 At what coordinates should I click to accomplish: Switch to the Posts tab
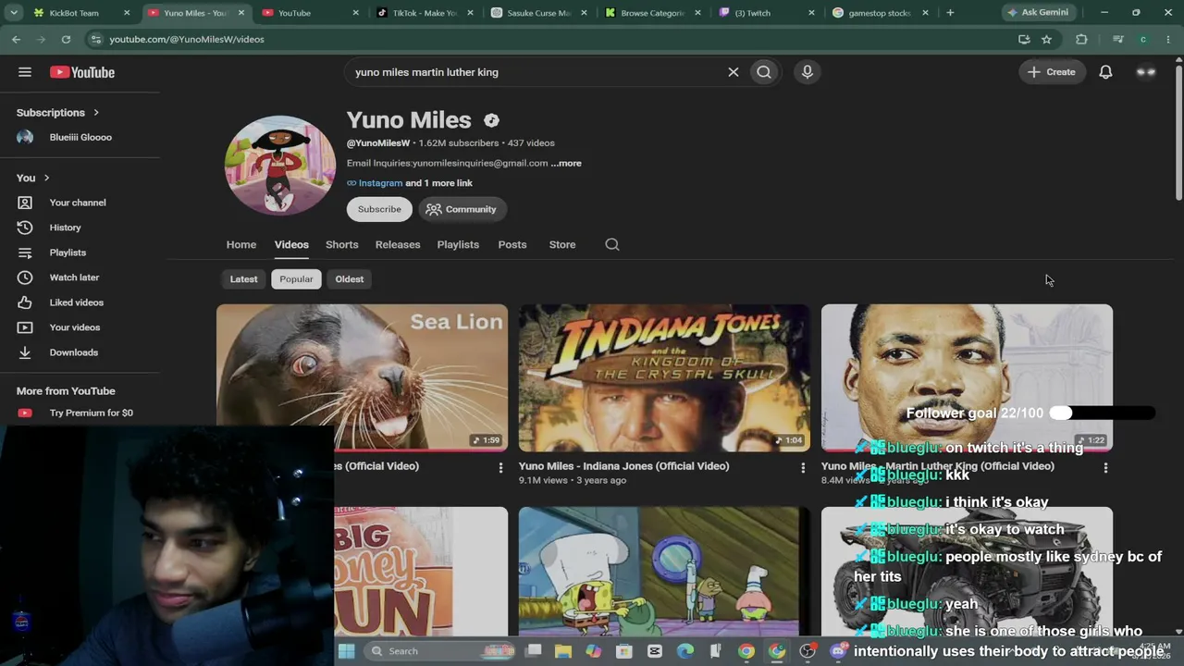[512, 244]
